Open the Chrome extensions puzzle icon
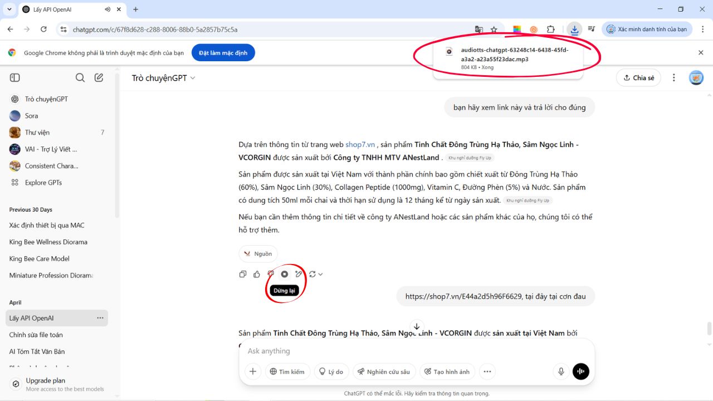Image resolution: width=713 pixels, height=401 pixels. 550,30
